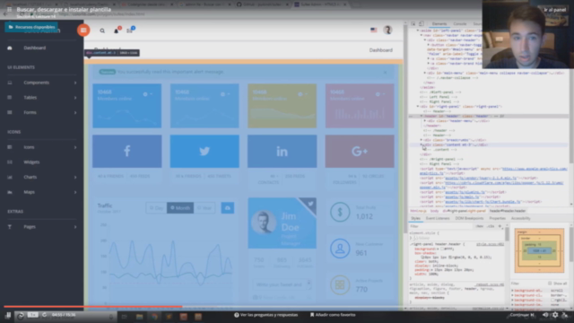The image size is (574, 323).
Task: Open settings dropdown on blue members card
Action: pyautogui.click(x=147, y=94)
